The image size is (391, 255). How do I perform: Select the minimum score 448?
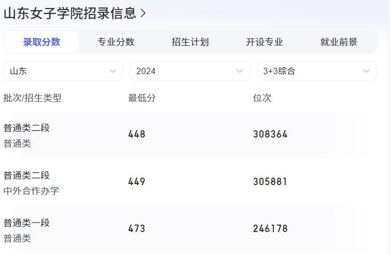pos(136,134)
